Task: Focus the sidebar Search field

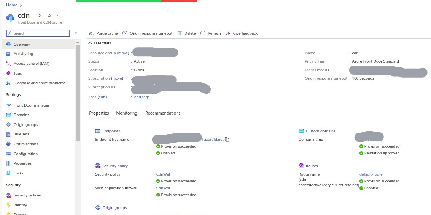Action: coord(38,33)
